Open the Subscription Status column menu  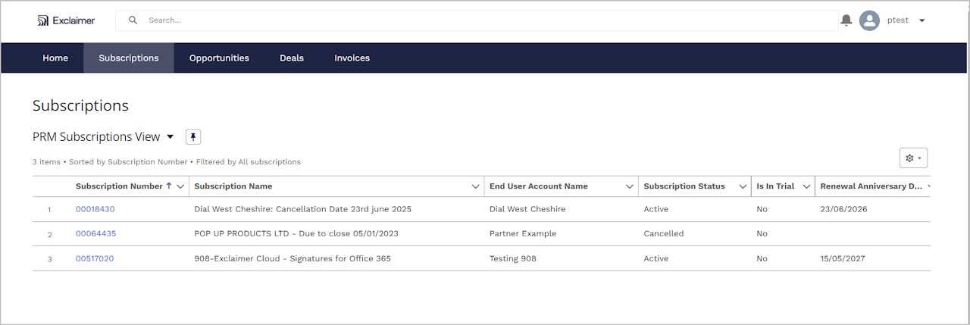(x=743, y=186)
